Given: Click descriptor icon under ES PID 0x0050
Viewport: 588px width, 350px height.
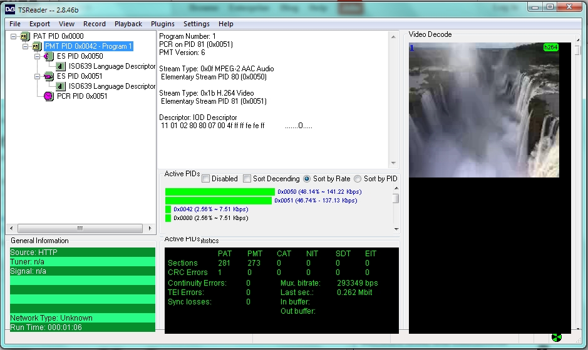Looking at the screenshot, I should click(x=61, y=66).
